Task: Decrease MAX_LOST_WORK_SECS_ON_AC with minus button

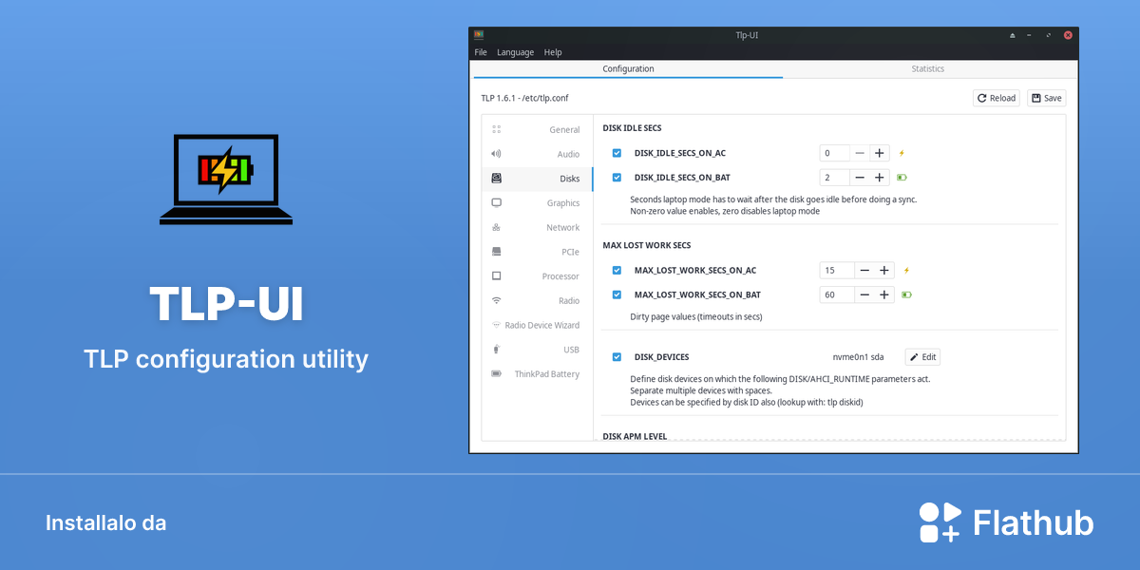Action: pyautogui.click(x=864, y=270)
